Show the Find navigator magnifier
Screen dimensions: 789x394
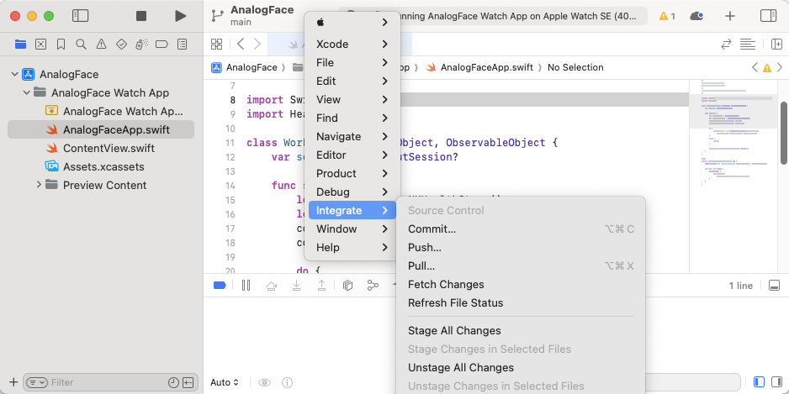(81, 45)
